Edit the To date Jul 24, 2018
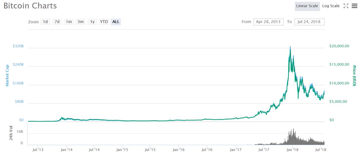 pyautogui.click(x=309, y=22)
